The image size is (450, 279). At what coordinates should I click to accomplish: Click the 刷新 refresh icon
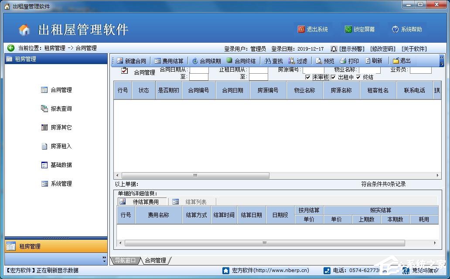tap(368, 61)
